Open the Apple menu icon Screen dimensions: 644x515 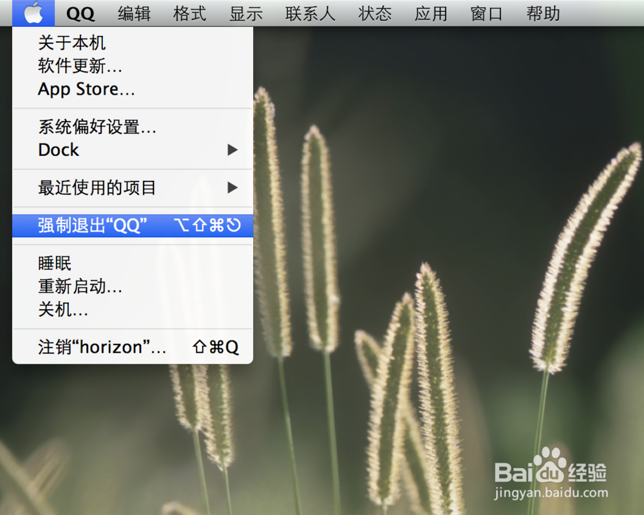pos(33,13)
